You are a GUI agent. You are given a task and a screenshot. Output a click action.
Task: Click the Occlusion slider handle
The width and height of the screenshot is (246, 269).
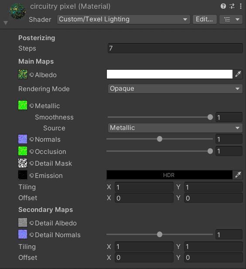tap(210, 151)
